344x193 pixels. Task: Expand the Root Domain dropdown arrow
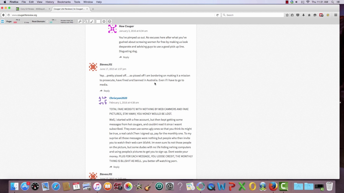point(47,21)
